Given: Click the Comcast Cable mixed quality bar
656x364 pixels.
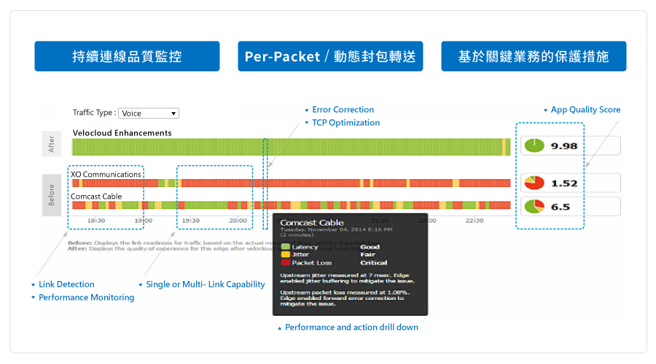Looking at the screenshot, I should [x=291, y=205].
